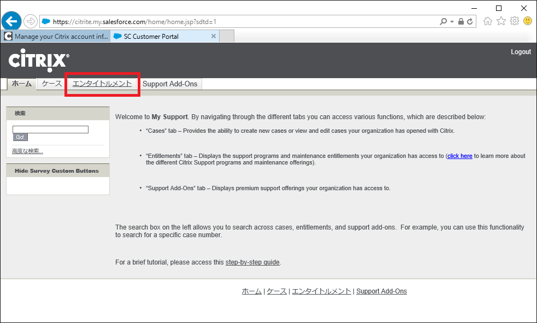Viewport: 537px width, 323px height.
Task: Focus the sidebar search text field
Action: pyautogui.click(x=50, y=130)
